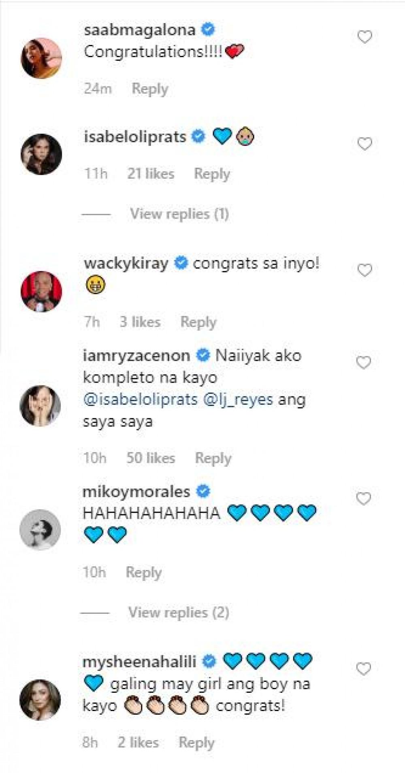Click verified badge next to wackykiray

pyautogui.click(x=181, y=263)
